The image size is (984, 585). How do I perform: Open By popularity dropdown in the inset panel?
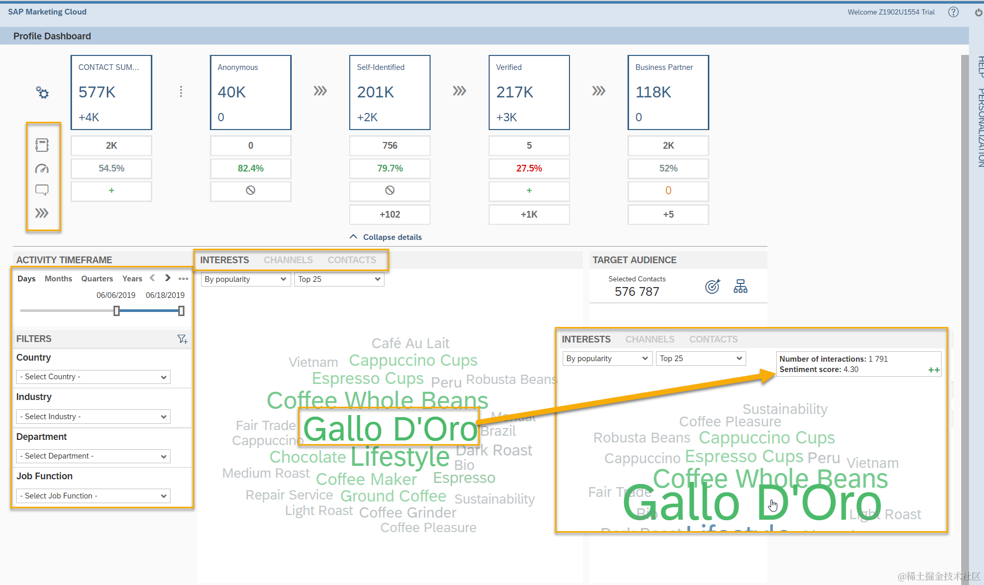click(607, 359)
